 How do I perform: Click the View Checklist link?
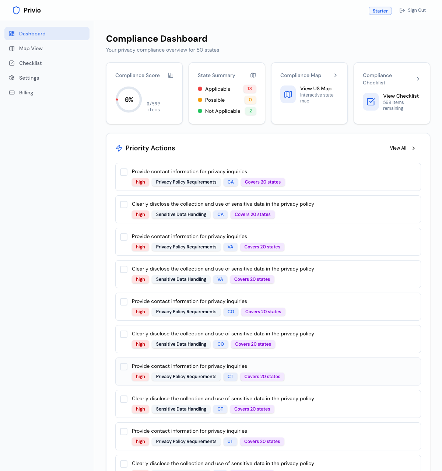pos(401,96)
